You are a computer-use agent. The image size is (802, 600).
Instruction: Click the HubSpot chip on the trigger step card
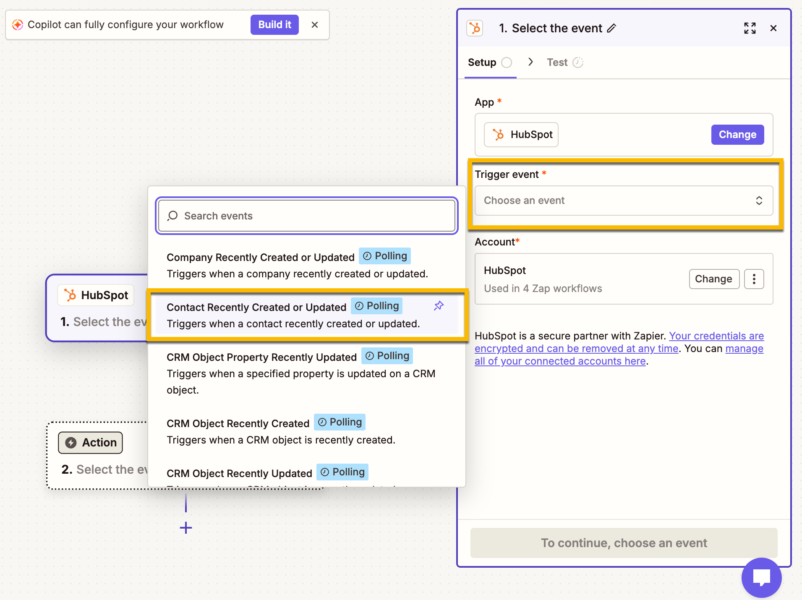pos(96,295)
